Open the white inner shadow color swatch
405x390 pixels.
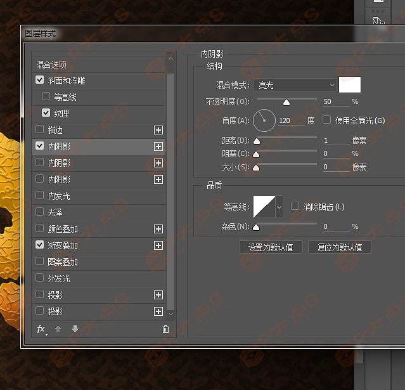pyautogui.click(x=350, y=84)
